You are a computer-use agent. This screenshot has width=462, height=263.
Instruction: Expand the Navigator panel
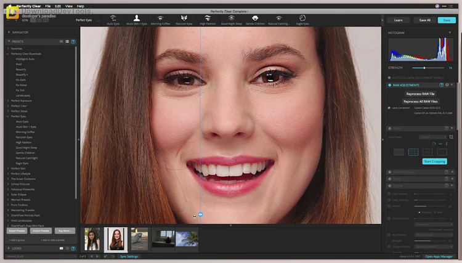[9, 32]
